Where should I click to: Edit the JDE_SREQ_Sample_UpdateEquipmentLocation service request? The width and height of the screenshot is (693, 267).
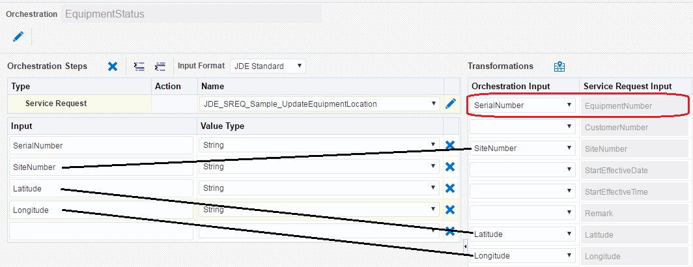(x=451, y=104)
